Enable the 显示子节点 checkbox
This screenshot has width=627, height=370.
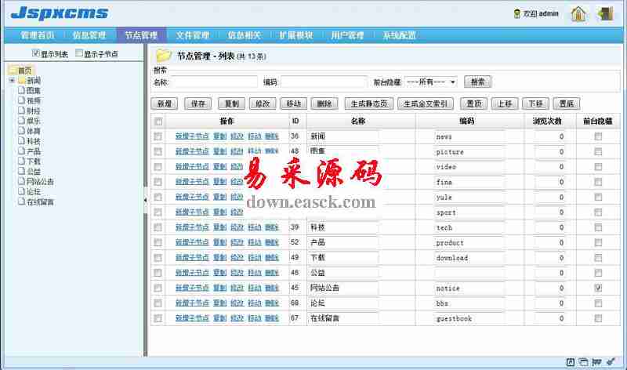tap(78, 54)
